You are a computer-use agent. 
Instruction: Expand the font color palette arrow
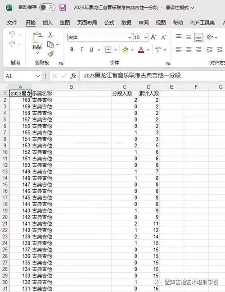[148, 50]
